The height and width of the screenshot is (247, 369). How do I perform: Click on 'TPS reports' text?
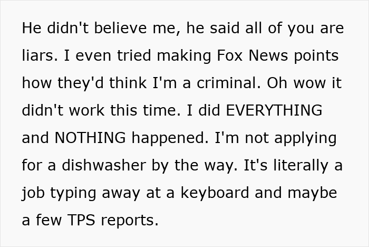point(113,220)
